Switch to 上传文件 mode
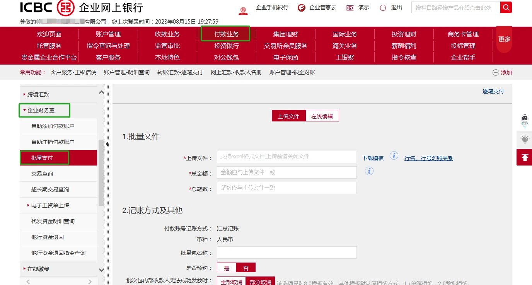The width and height of the screenshot is (532, 285). pyautogui.click(x=288, y=116)
